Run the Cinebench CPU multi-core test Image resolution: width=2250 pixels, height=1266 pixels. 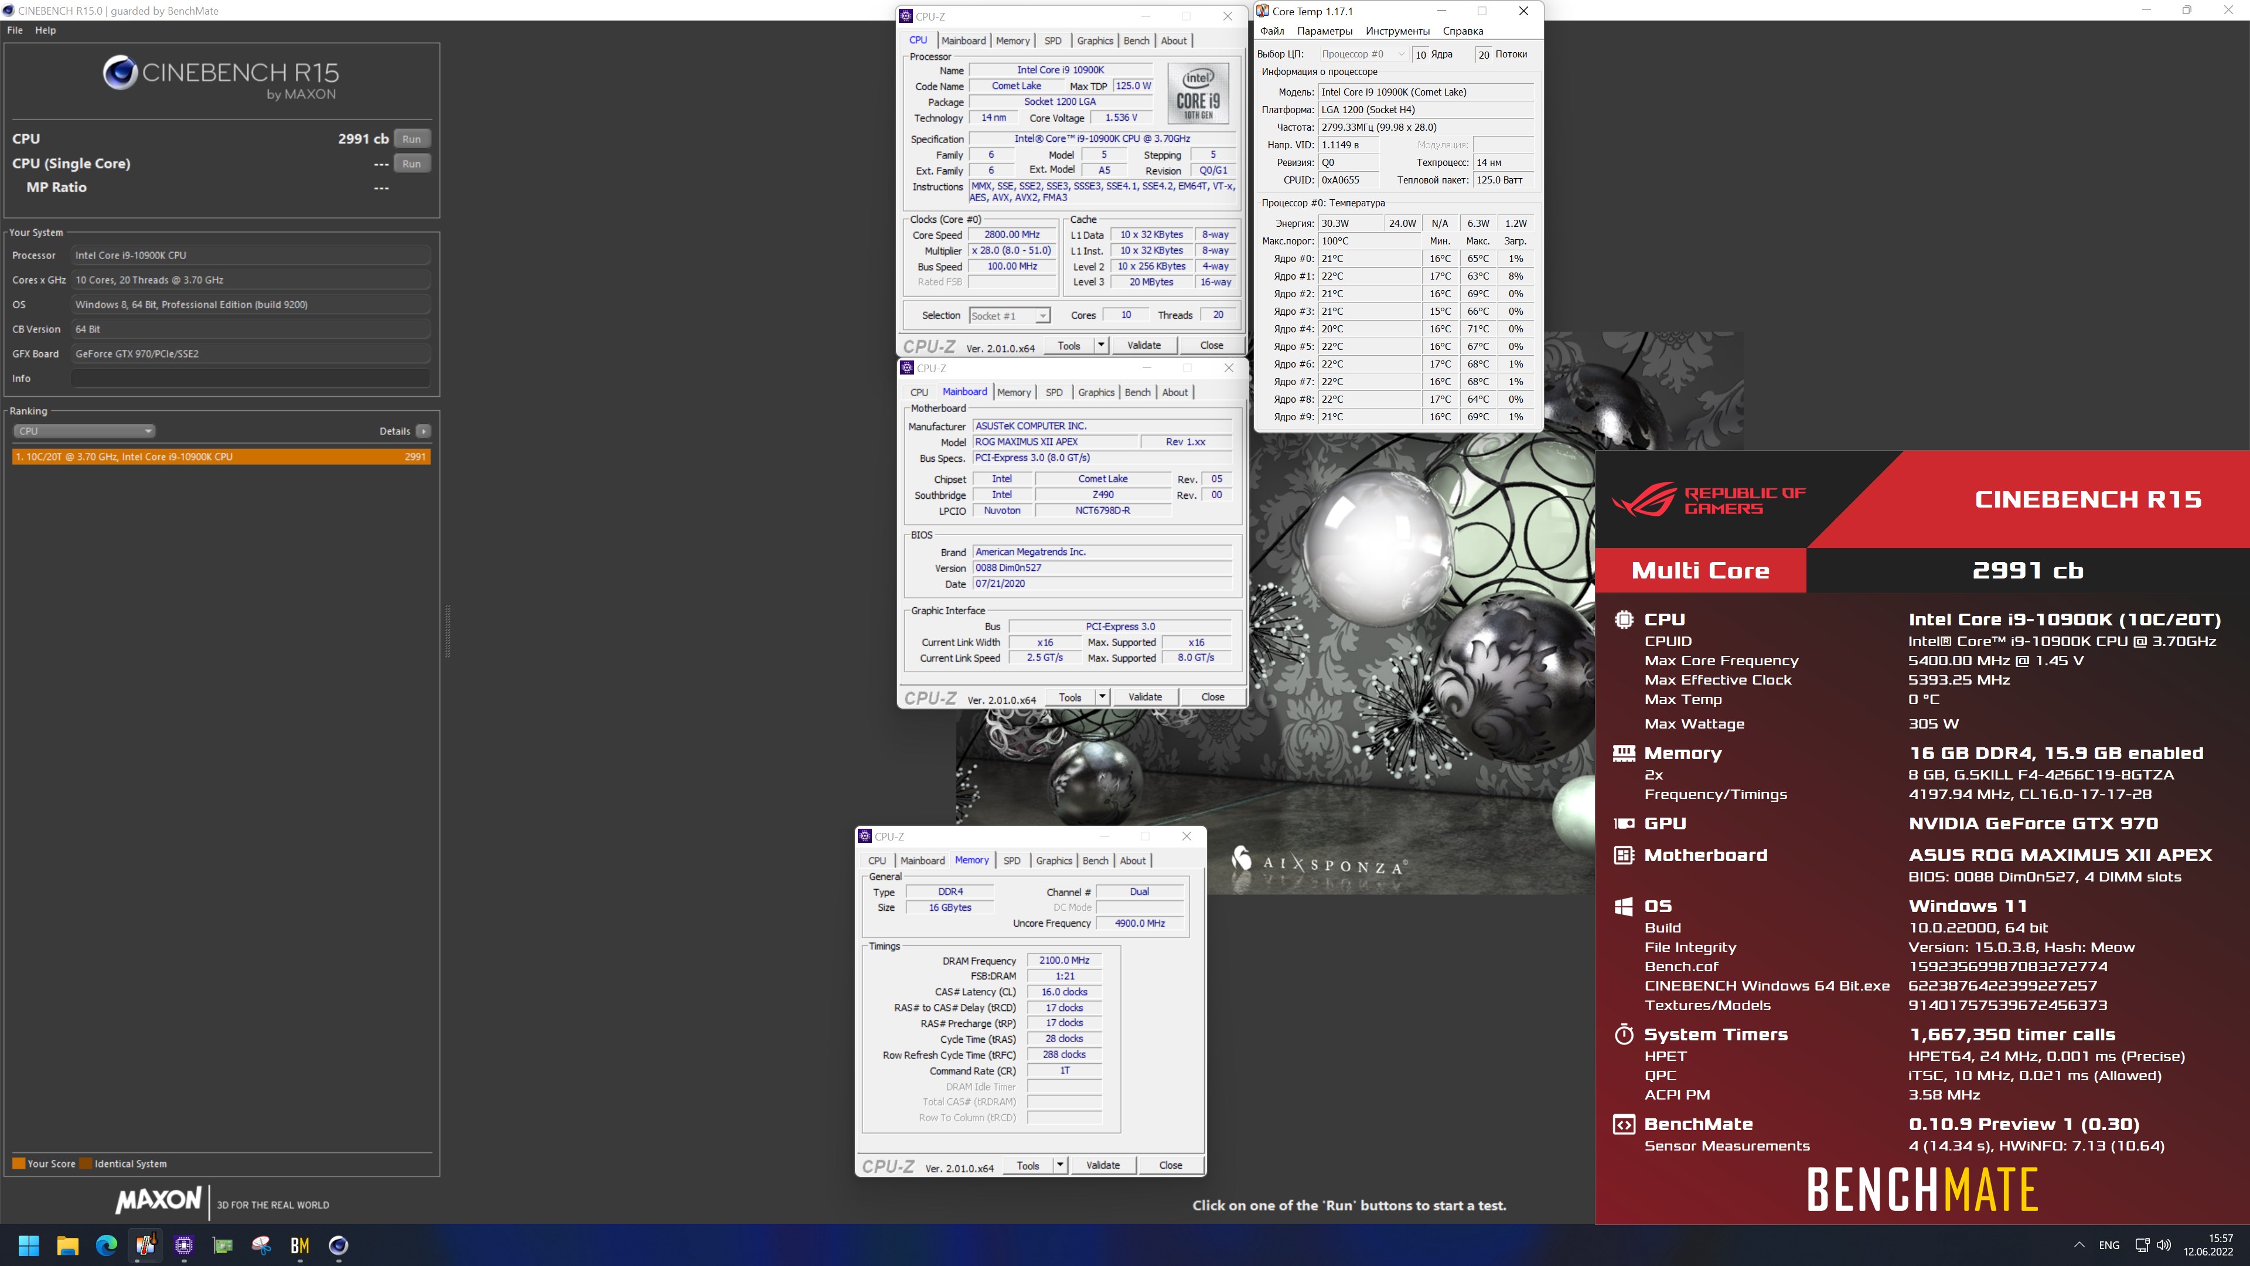point(411,139)
